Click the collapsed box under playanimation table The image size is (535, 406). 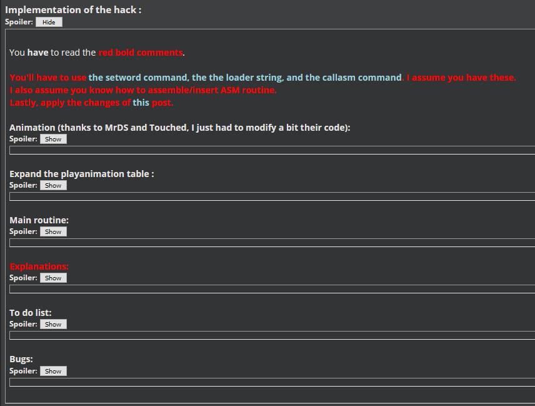pyautogui.click(x=272, y=196)
